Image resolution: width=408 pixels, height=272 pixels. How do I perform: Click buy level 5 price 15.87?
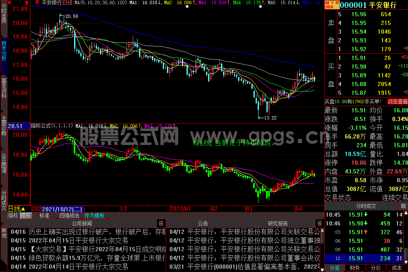click(x=358, y=93)
